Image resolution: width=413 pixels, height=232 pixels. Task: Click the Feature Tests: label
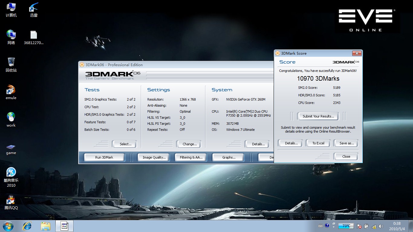pos(95,122)
